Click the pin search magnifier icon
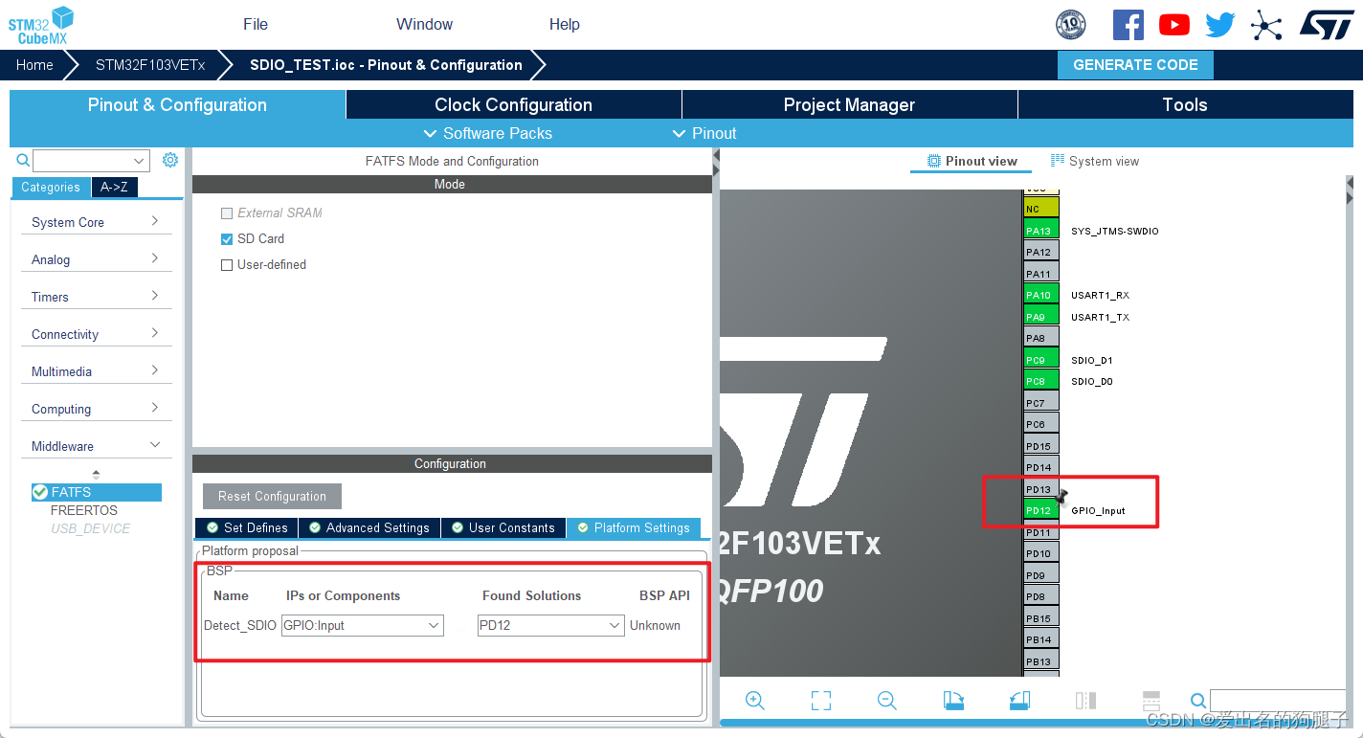1363x738 pixels. pyautogui.click(x=1198, y=701)
